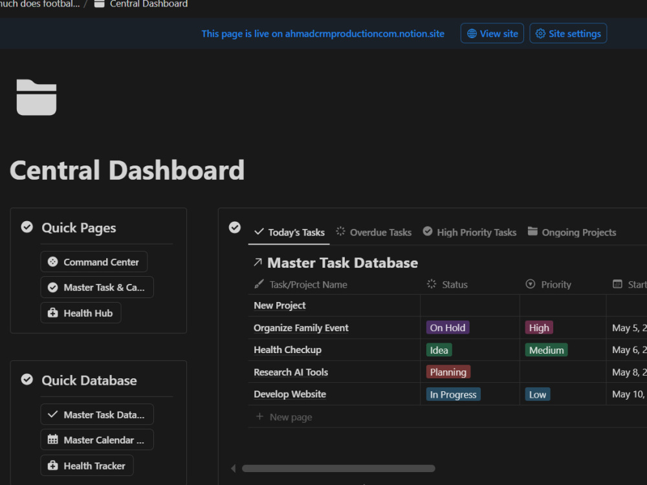Open Master Task Database title link
The width and height of the screenshot is (647, 485).
(342, 263)
